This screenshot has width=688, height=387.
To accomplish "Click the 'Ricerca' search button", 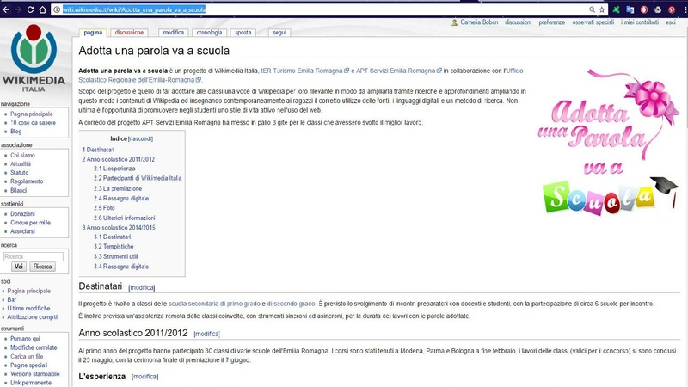I will click(x=42, y=267).
